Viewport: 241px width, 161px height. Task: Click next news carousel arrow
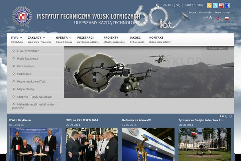[230, 116]
